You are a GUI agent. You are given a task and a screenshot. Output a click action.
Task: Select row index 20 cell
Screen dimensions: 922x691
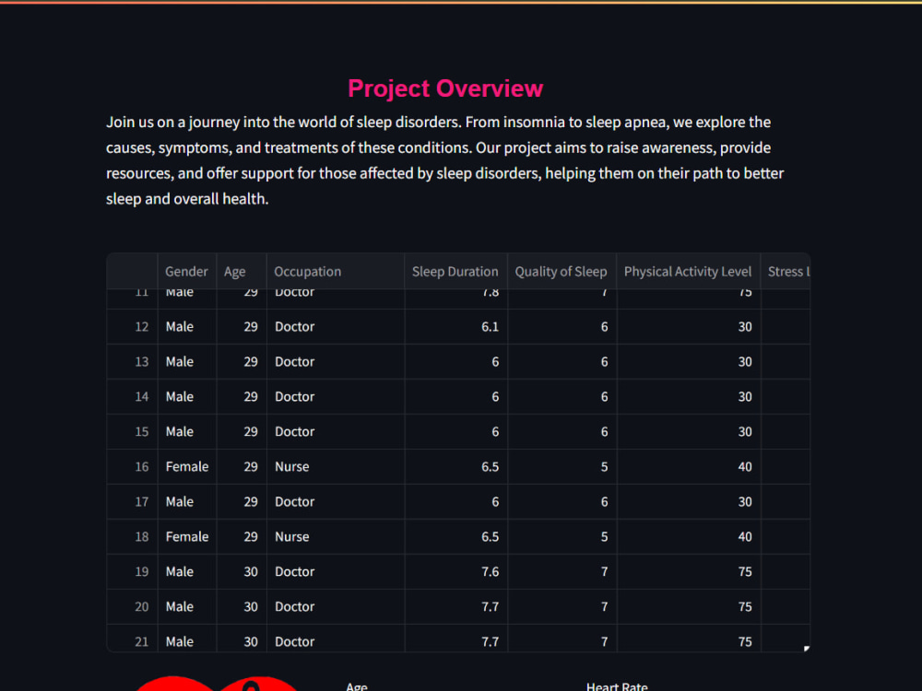pos(132,606)
